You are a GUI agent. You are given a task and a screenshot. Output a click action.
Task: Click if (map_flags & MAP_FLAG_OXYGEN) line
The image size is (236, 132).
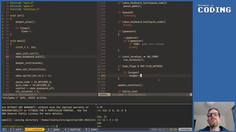[140, 66]
